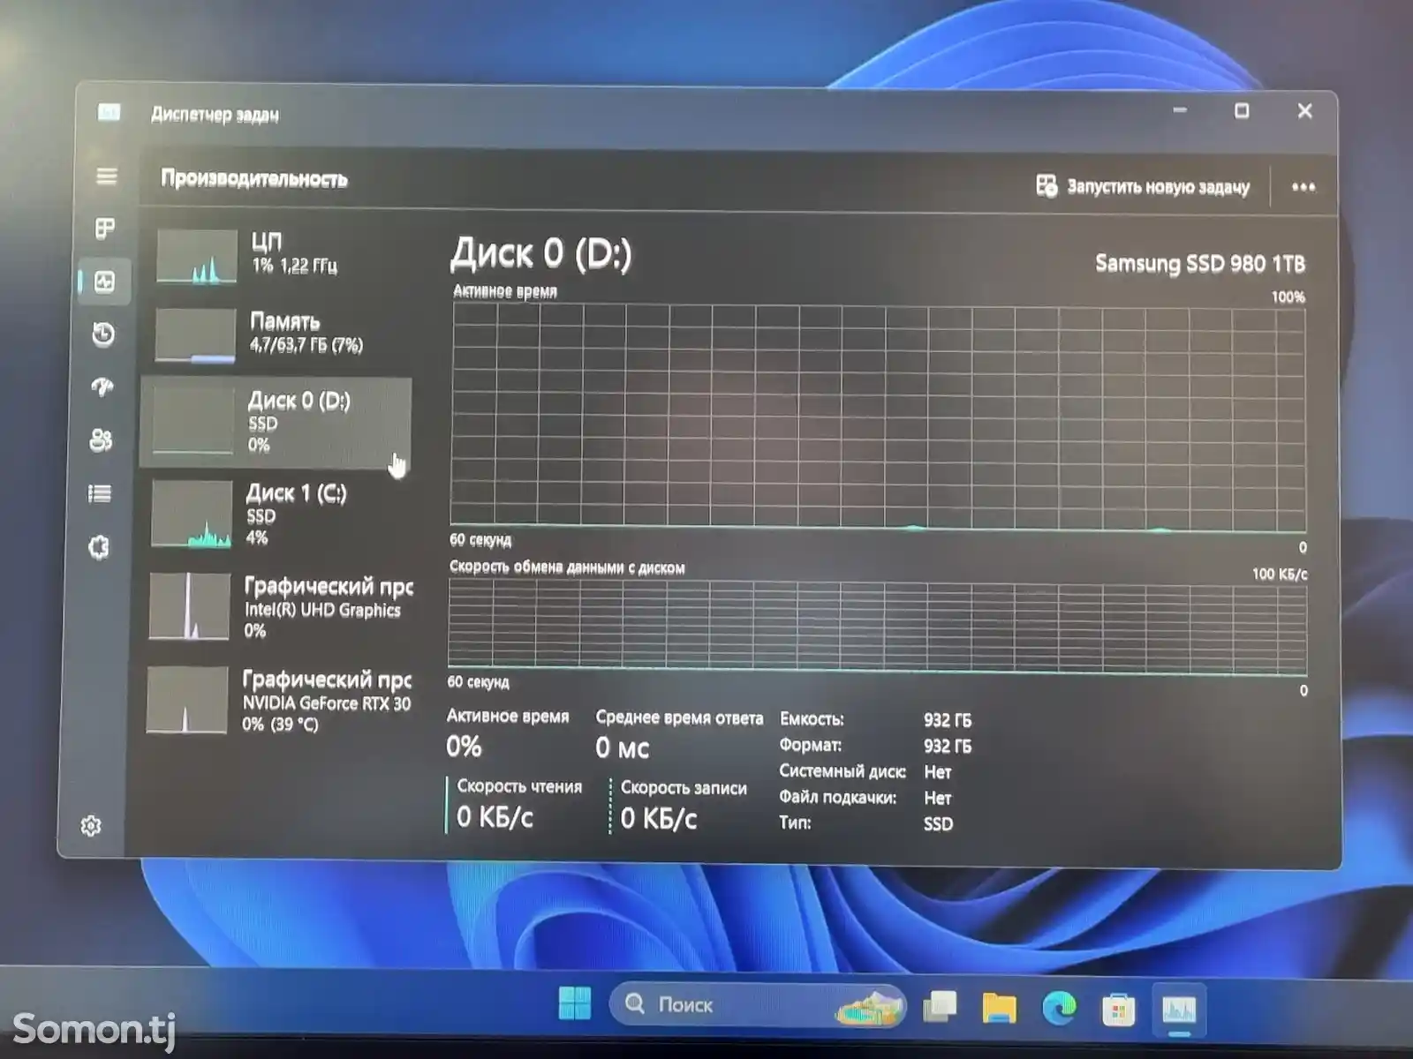Viewport: 1413px width, 1059px height.
Task: Click the Среднее время ответа 0 мс value
Action: pyautogui.click(x=623, y=748)
